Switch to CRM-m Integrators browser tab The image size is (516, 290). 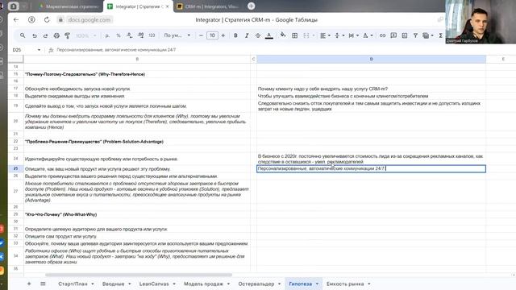[x=208, y=6]
